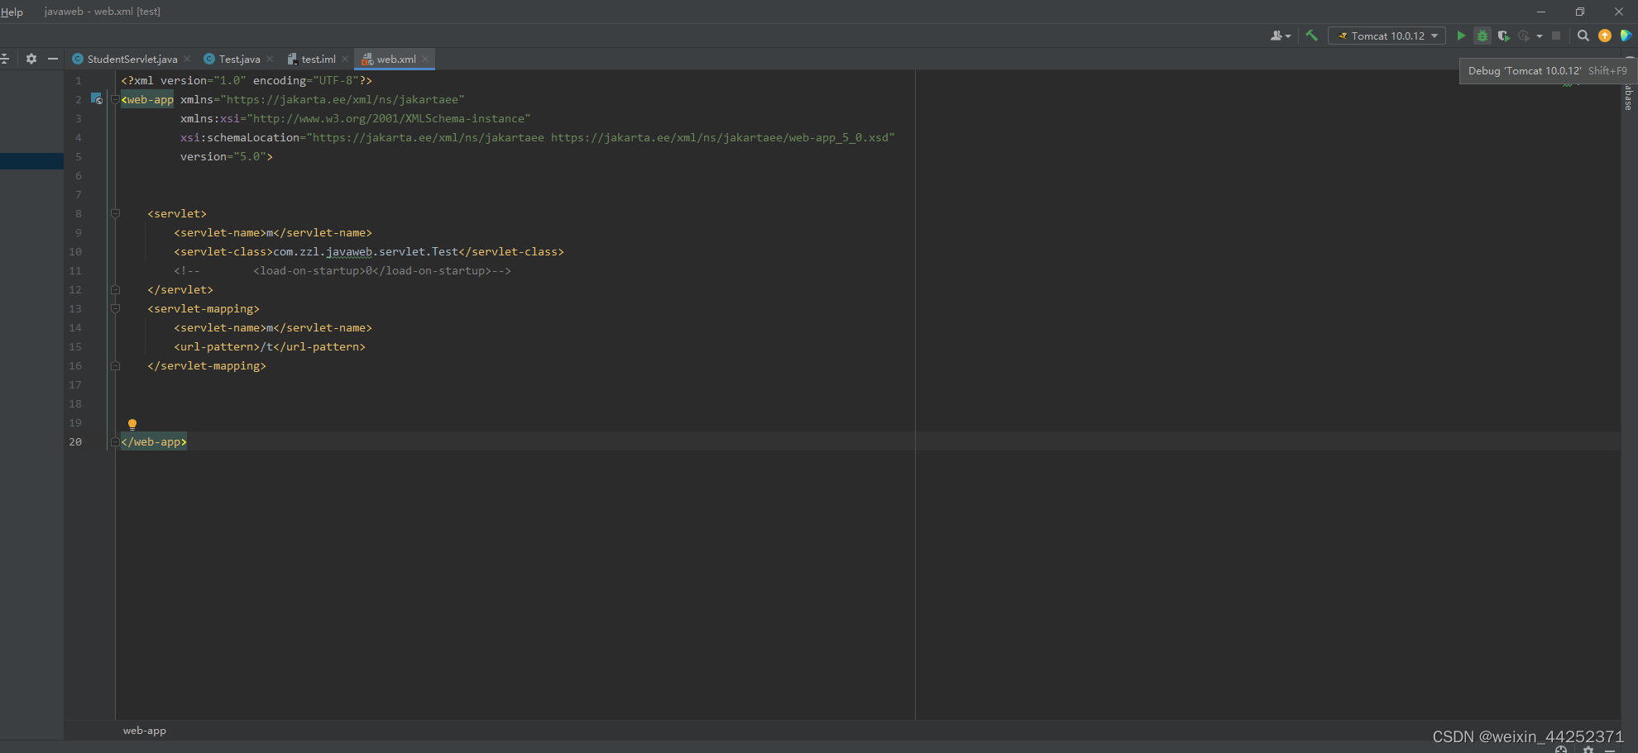Select the web.xml editor tab
The width and height of the screenshot is (1638, 753).
[x=395, y=59]
